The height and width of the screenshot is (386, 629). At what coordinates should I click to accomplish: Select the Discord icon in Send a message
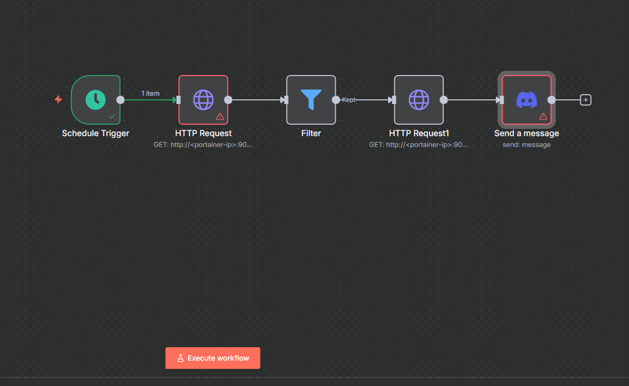(x=526, y=99)
